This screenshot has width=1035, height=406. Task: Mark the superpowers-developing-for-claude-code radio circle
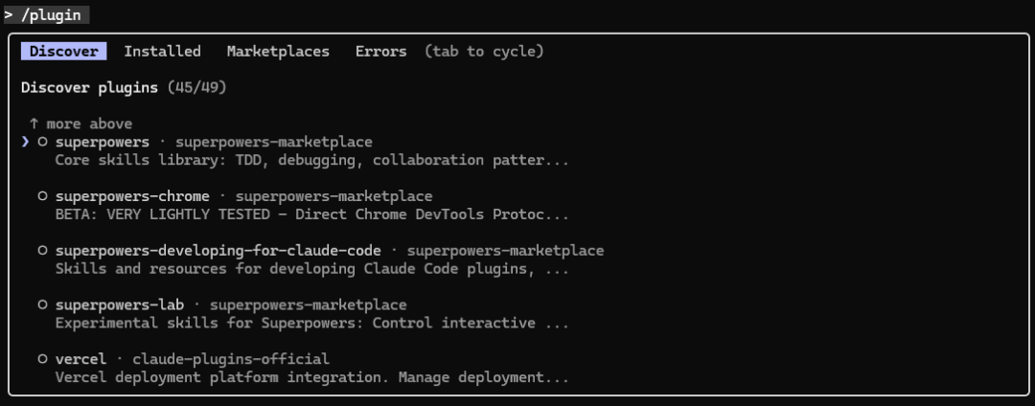tap(43, 251)
